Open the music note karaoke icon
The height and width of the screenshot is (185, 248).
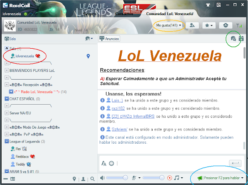click(177, 178)
